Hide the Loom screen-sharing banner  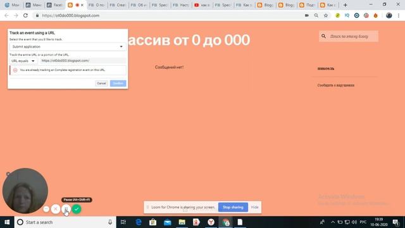click(x=254, y=207)
